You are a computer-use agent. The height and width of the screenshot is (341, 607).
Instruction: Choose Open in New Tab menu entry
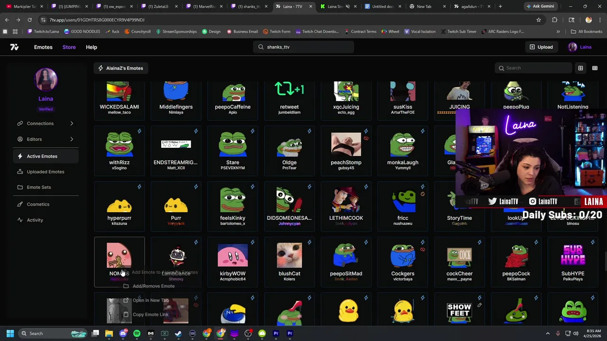pos(146,300)
